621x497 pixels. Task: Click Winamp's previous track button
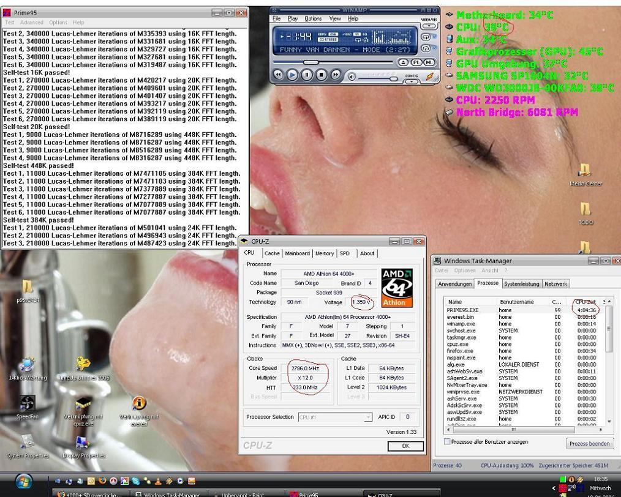tap(278, 75)
